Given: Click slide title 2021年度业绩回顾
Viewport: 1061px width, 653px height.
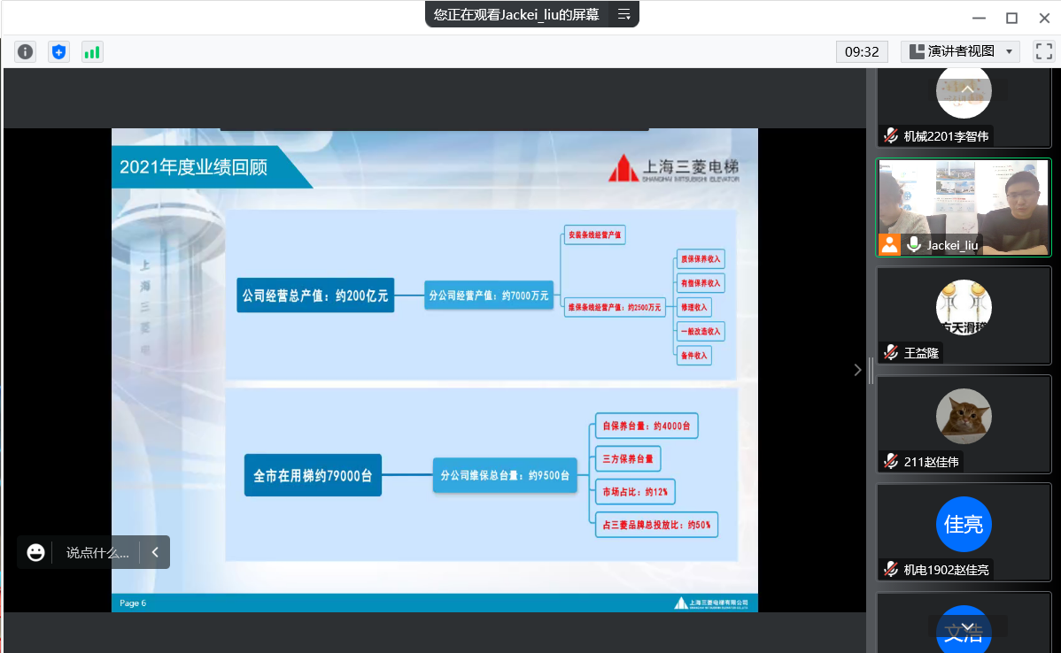Looking at the screenshot, I should (194, 167).
